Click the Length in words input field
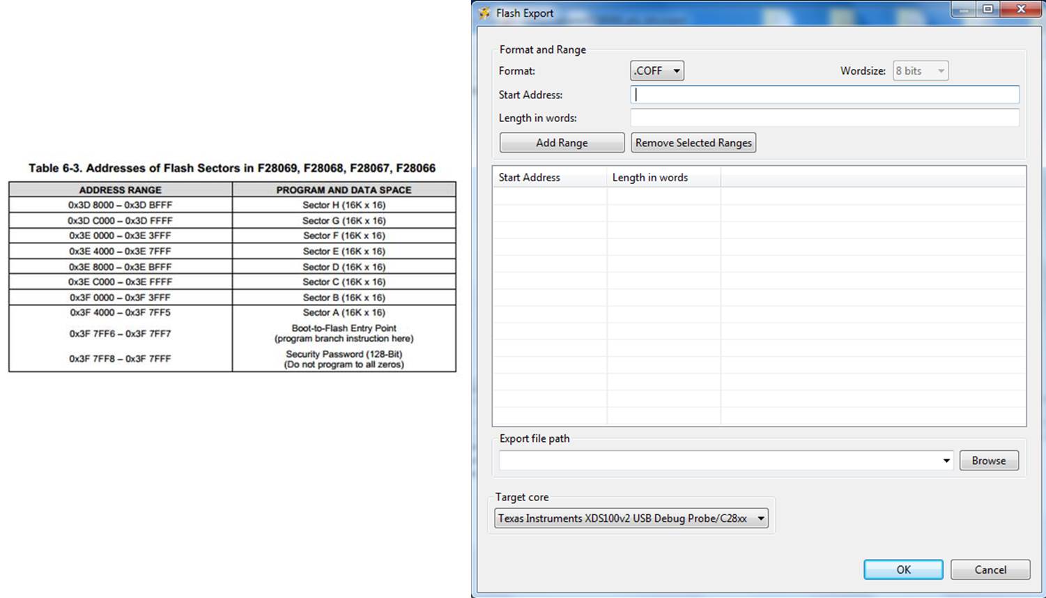This screenshot has width=1046, height=598. pyautogui.click(x=825, y=118)
